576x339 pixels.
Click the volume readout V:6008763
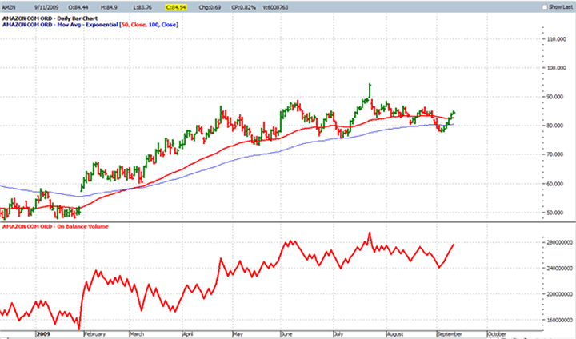[x=294, y=6]
